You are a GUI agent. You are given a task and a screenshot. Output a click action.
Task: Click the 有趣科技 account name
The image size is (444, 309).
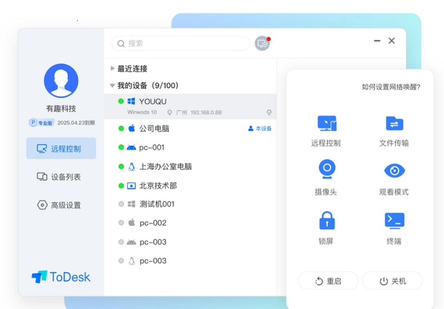[x=61, y=108]
